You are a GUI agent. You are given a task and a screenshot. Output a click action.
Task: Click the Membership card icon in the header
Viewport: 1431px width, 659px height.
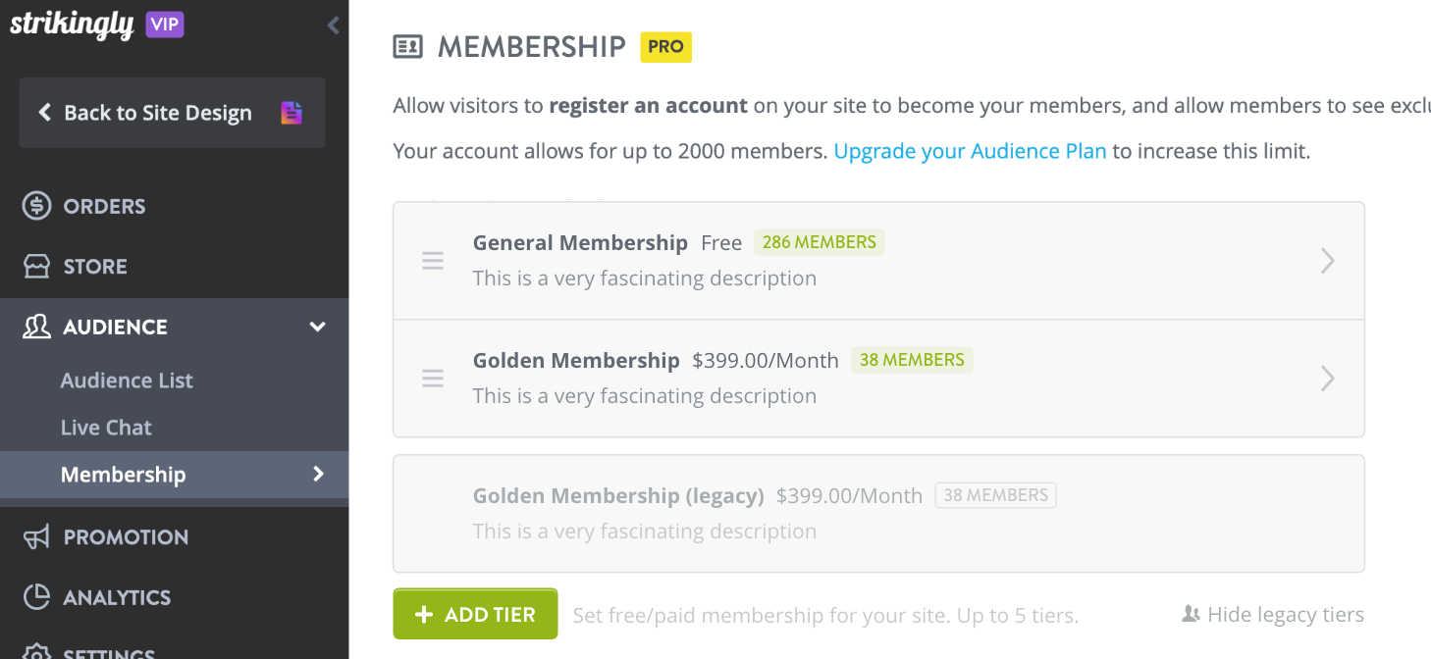pyautogui.click(x=407, y=47)
